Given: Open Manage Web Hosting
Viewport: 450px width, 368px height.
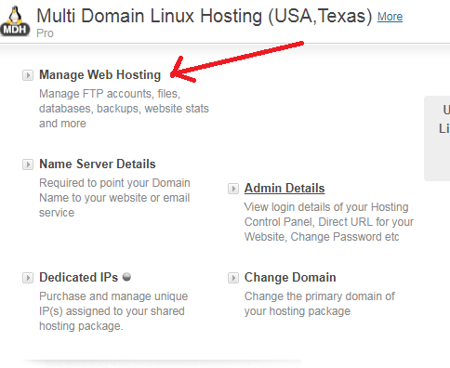Looking at the screenshot, I should (99, 75).
